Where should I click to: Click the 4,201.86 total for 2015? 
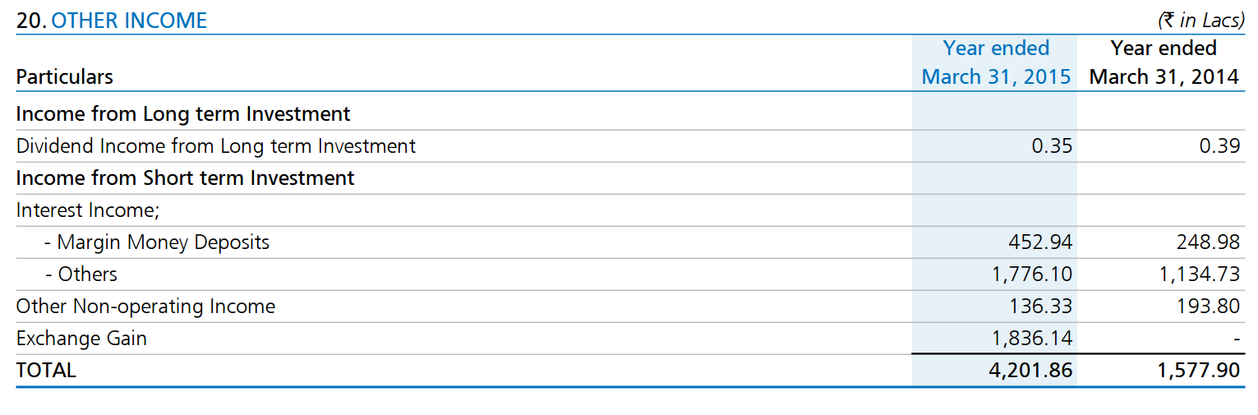click(1031, 371)
